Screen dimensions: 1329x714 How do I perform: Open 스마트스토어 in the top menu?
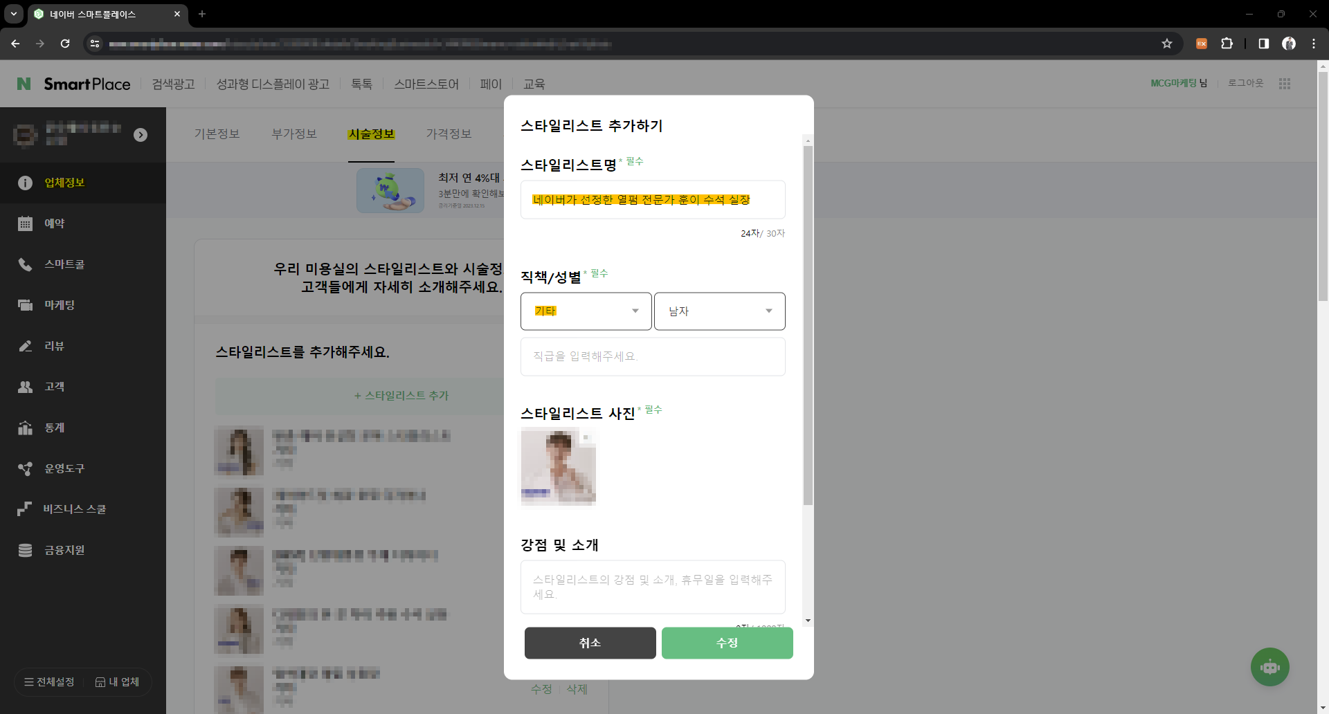click(426, 84)
